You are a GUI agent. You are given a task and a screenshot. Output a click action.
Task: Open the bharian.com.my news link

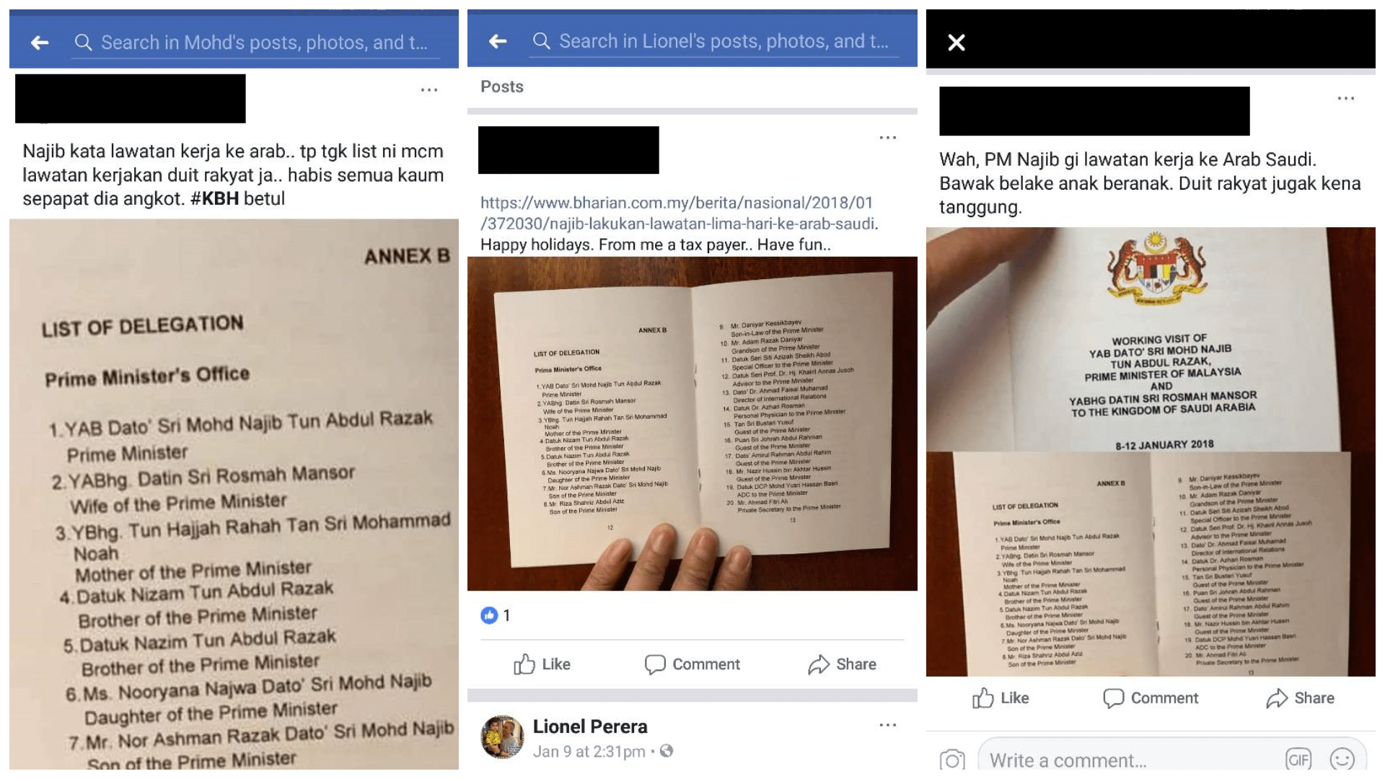[678, 213]
